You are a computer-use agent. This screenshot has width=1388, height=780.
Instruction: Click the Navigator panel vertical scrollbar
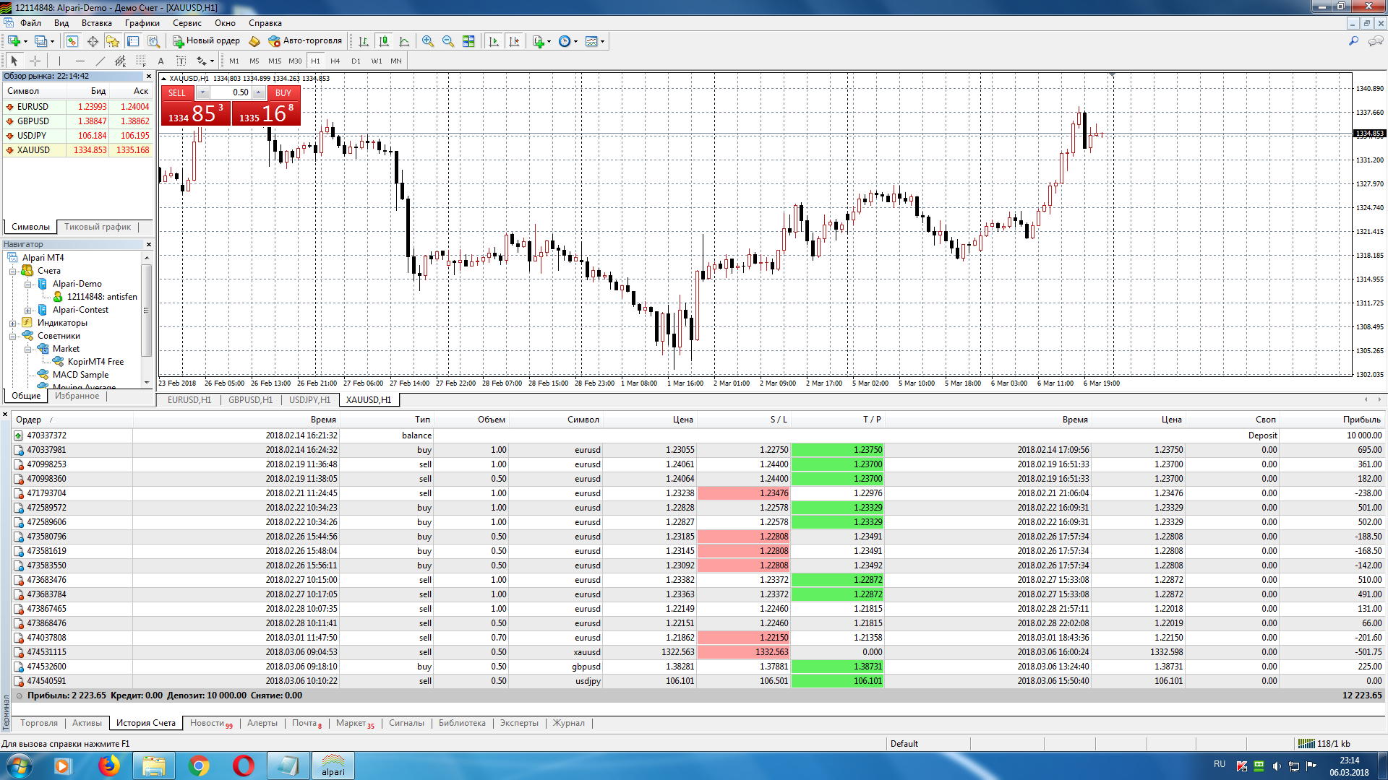[146, 311]
